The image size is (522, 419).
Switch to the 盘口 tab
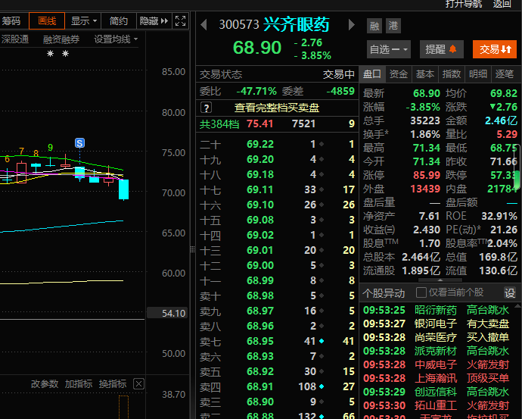(372, 74)
